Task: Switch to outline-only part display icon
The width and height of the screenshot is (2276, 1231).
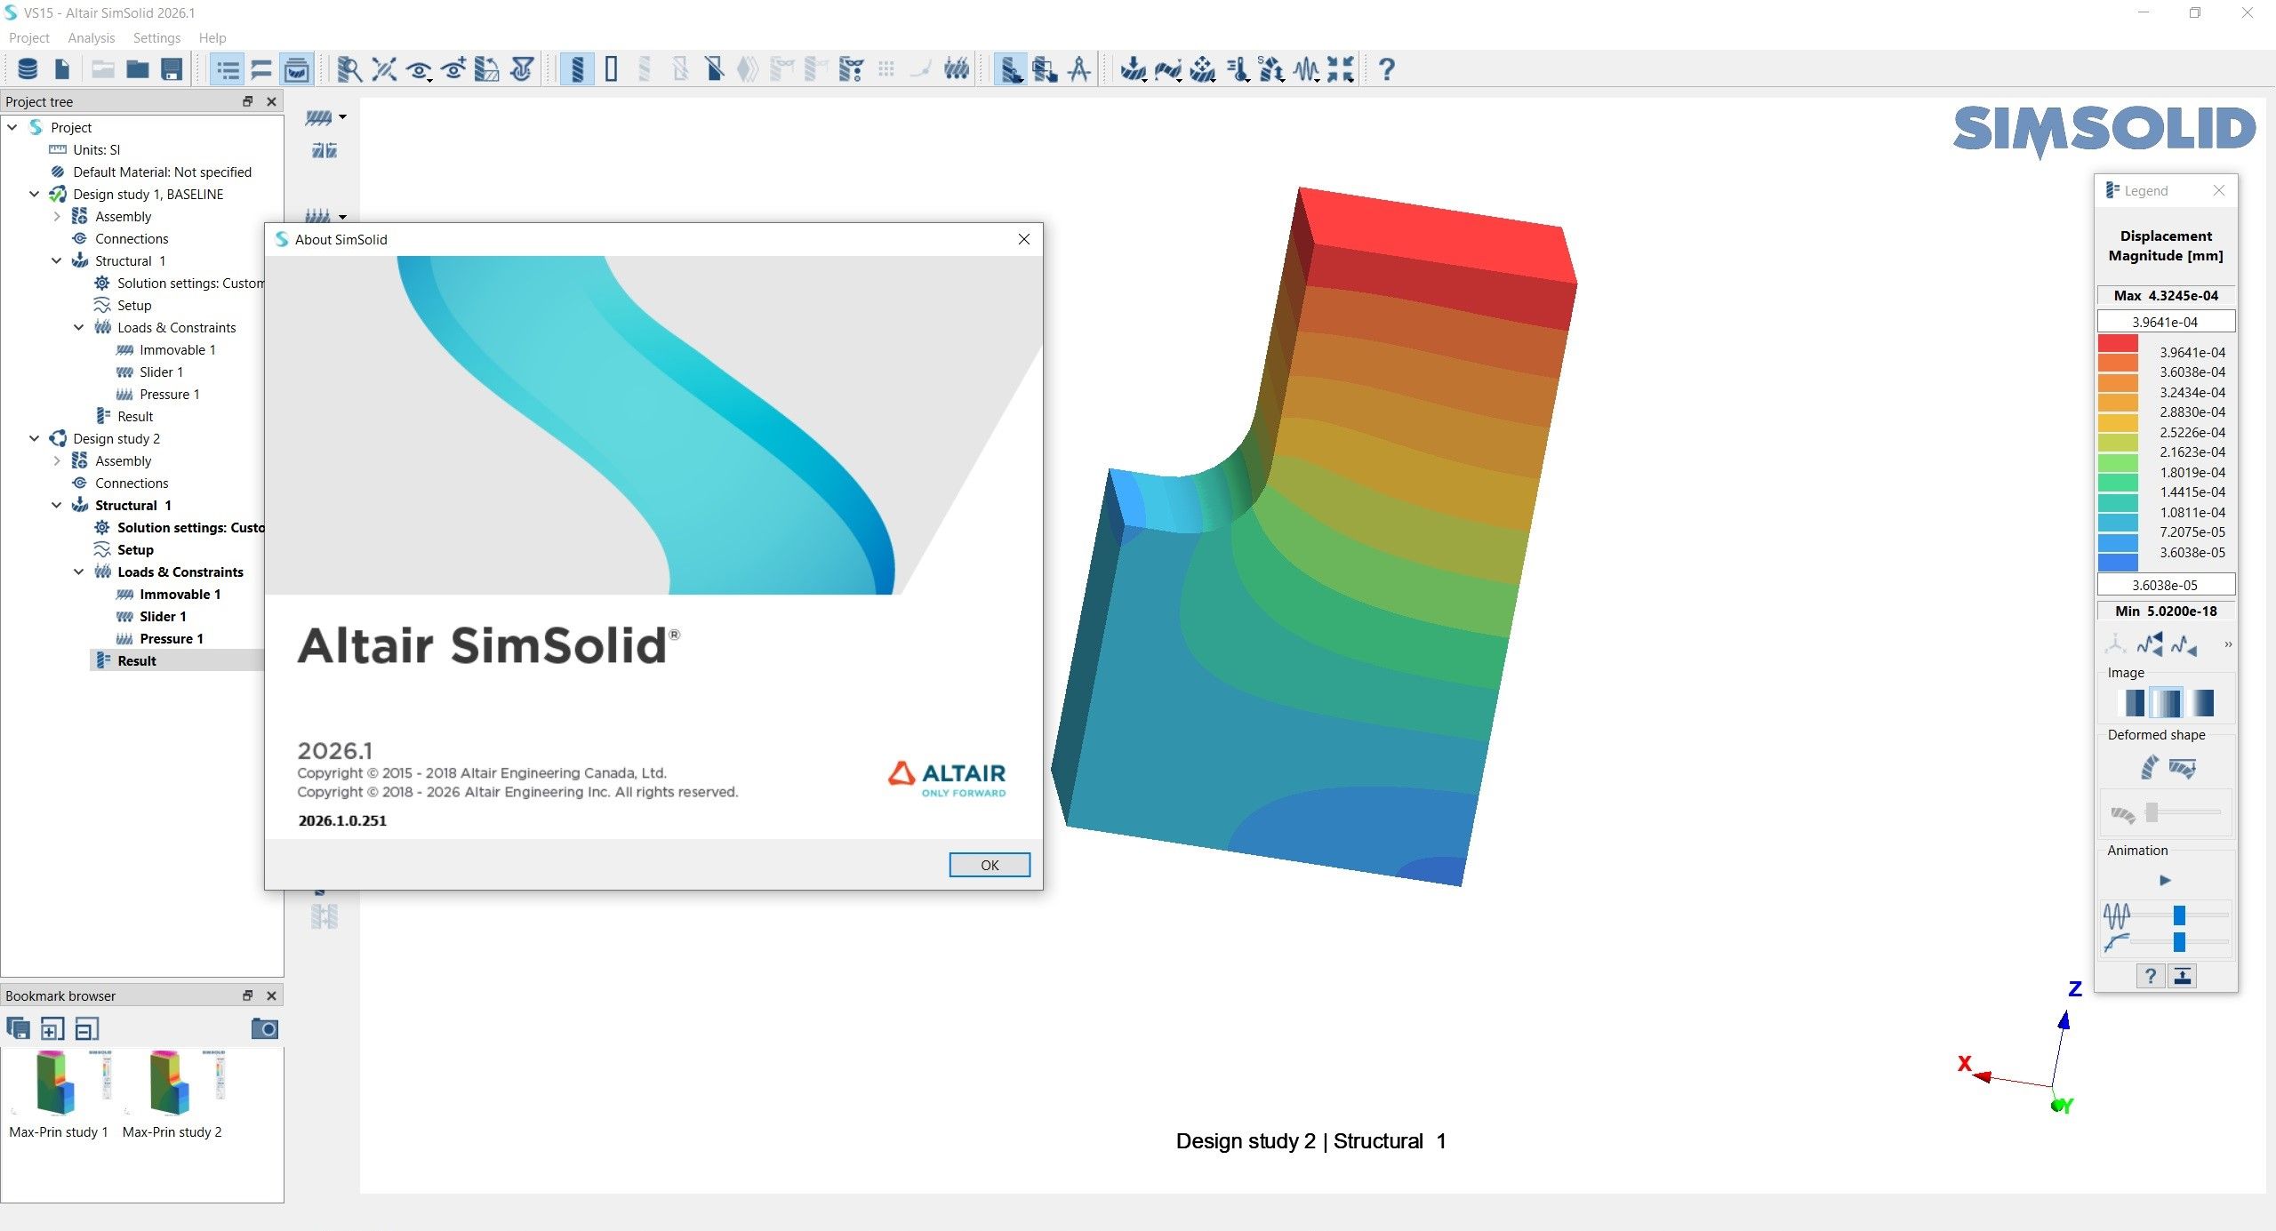Action: (611, 68)
